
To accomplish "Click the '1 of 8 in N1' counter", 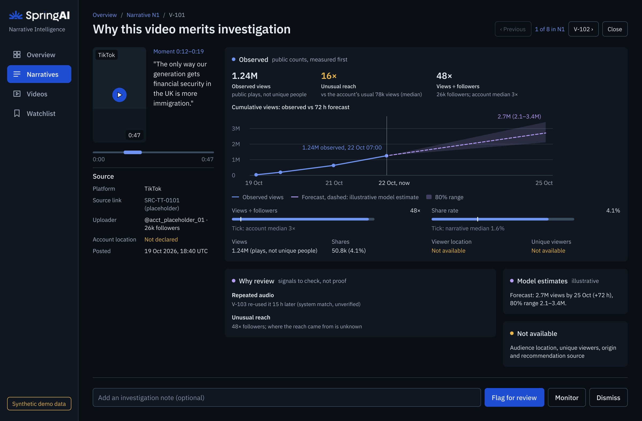I will [549, 29].
